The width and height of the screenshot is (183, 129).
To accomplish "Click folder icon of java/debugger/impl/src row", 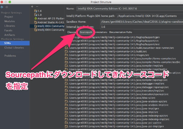I will point(66,84).
